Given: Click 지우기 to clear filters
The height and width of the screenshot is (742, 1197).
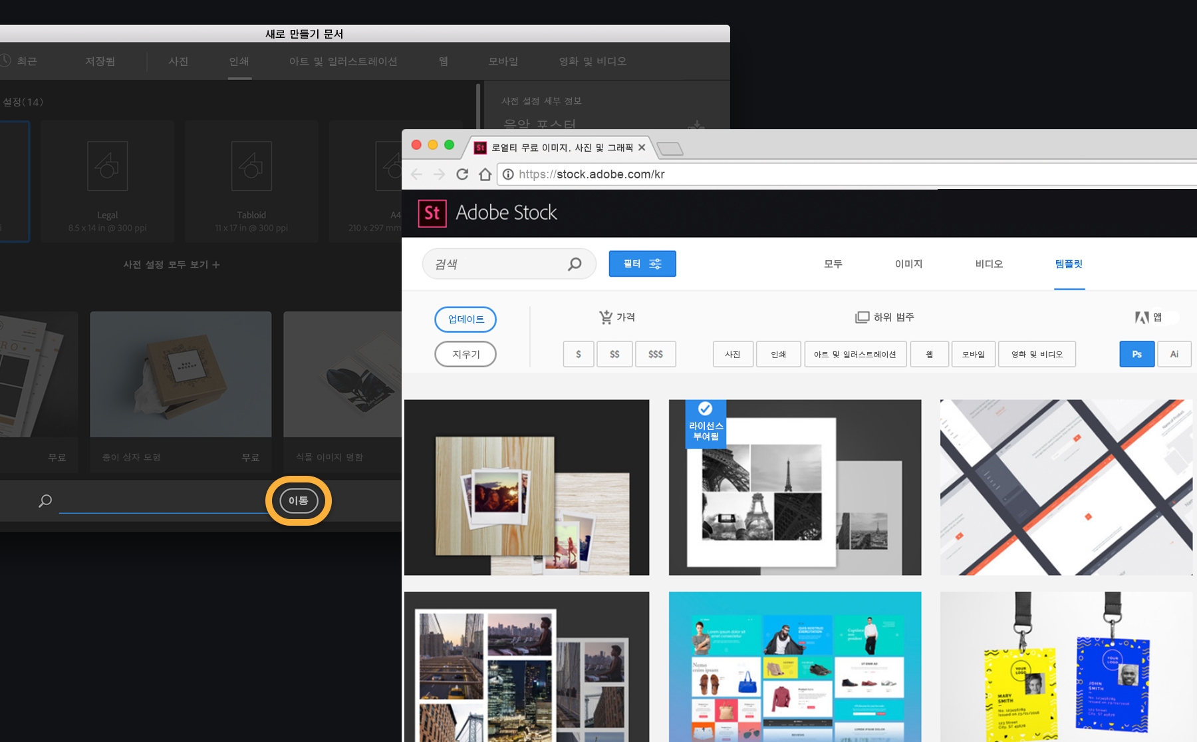Looking at the screenshot, I should [465, 353].
